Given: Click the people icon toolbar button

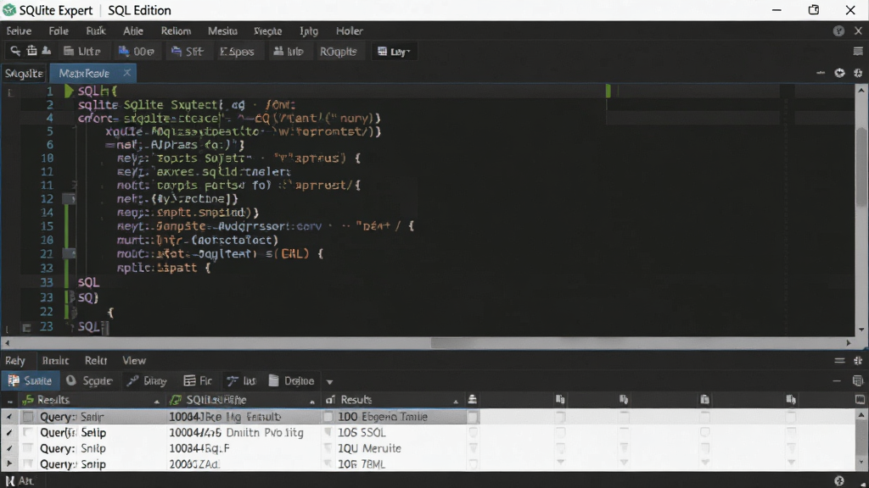Looking at the screenshot, I should pos(289,52).
